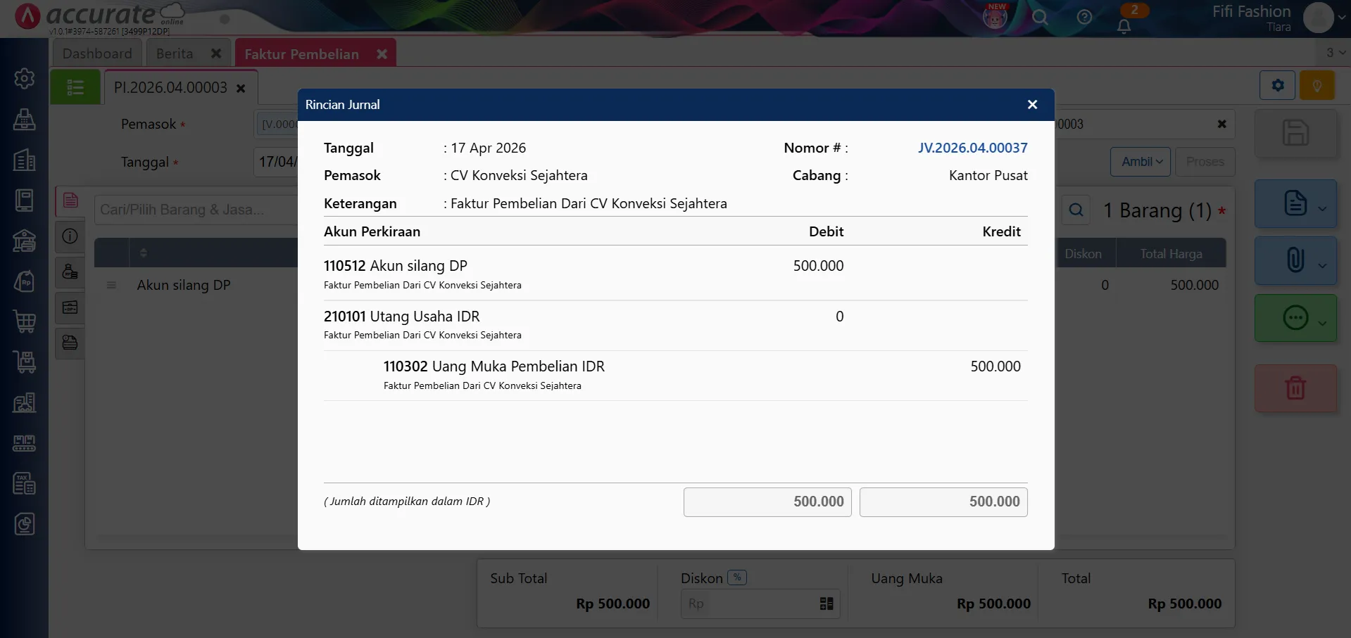
Task: Expand the Ambil dropdown
Action: (1141, 162)
